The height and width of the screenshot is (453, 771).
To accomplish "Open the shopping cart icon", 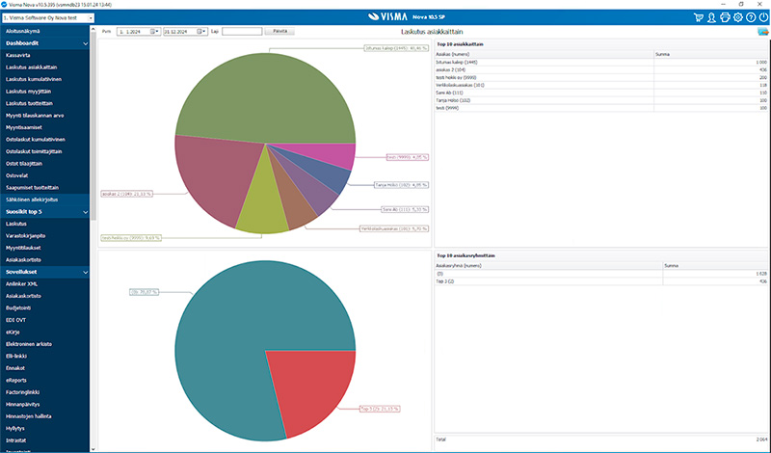I will tap(698, 17).
